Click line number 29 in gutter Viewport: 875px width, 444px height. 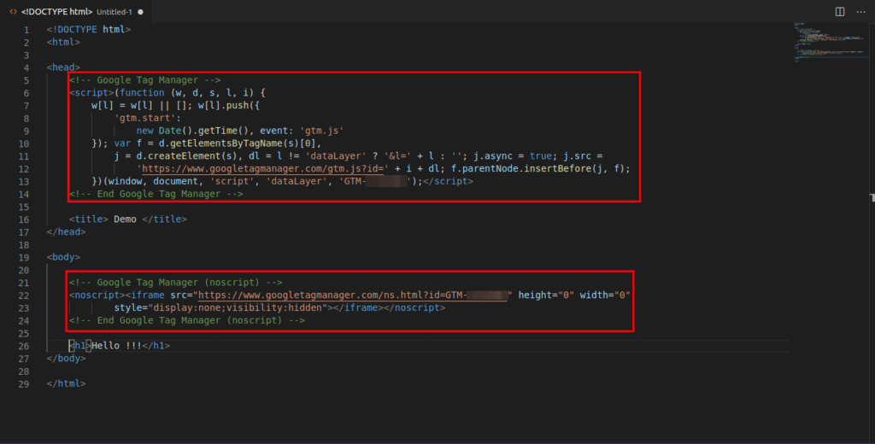24,383
